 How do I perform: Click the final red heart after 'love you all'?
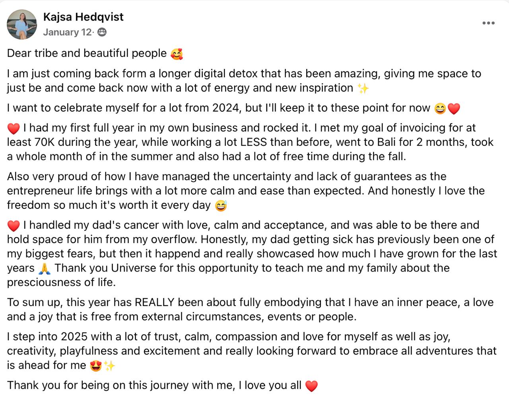point(311,386)
